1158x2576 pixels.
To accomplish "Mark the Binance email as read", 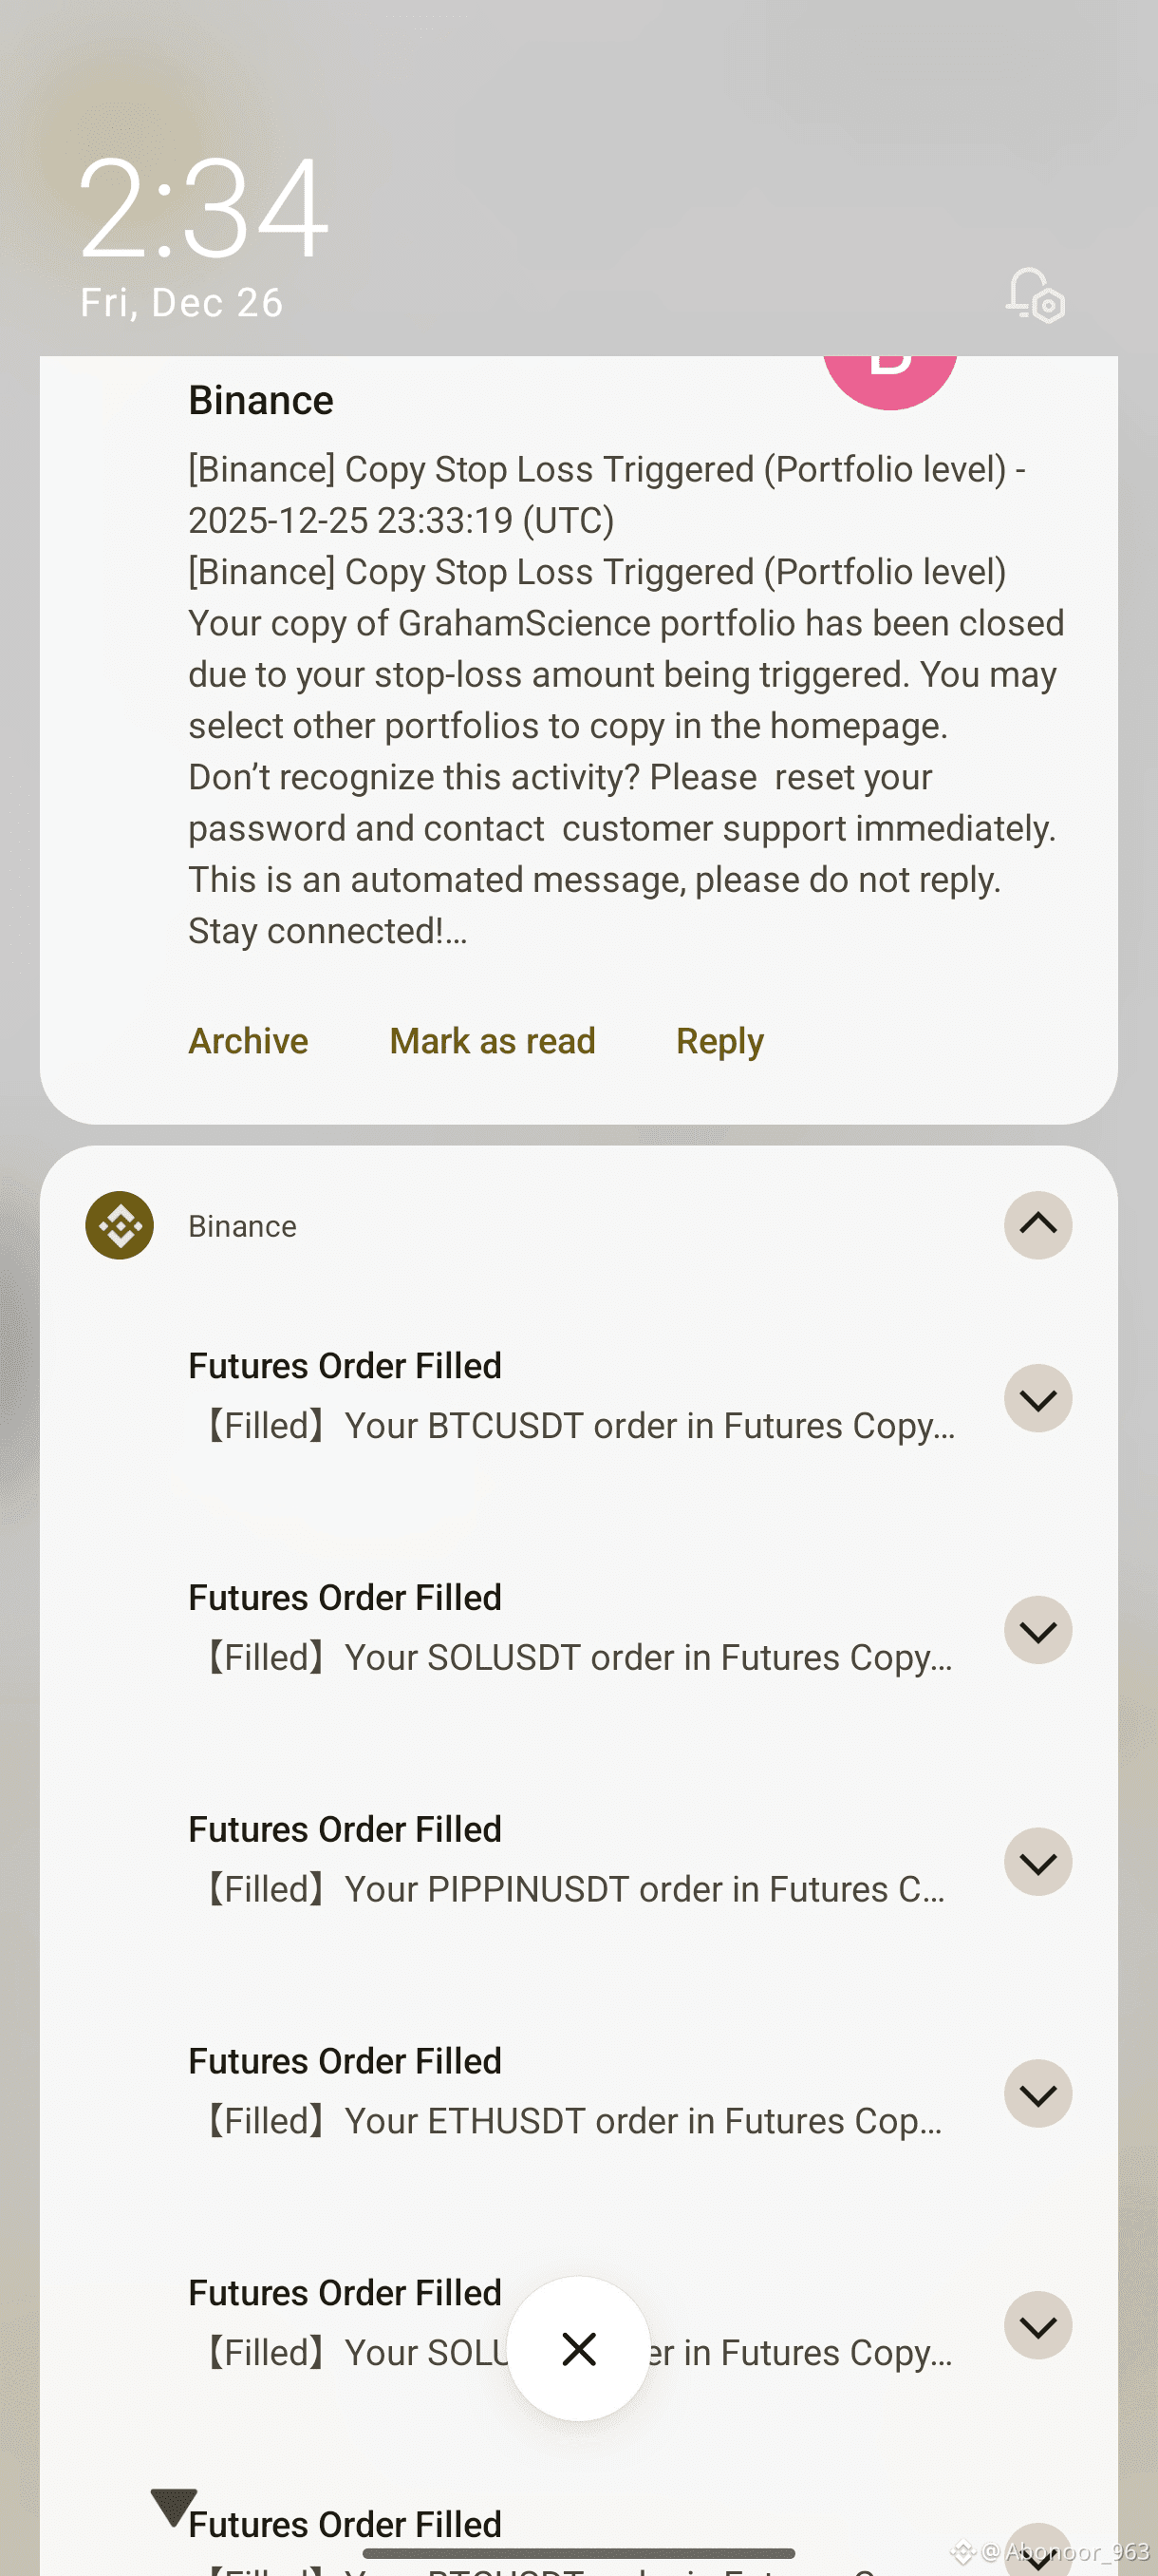I will click(x=492, y=1041).
